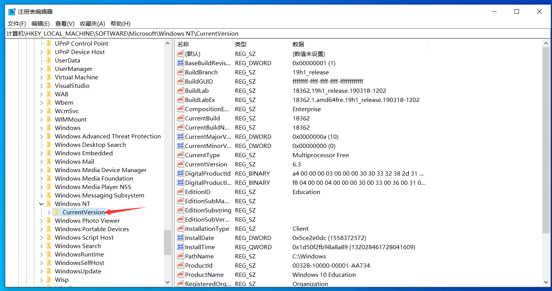This screenshot has height=291, width=552.
Task: Click the EditionID string value icon
Action: coord(180,192)
